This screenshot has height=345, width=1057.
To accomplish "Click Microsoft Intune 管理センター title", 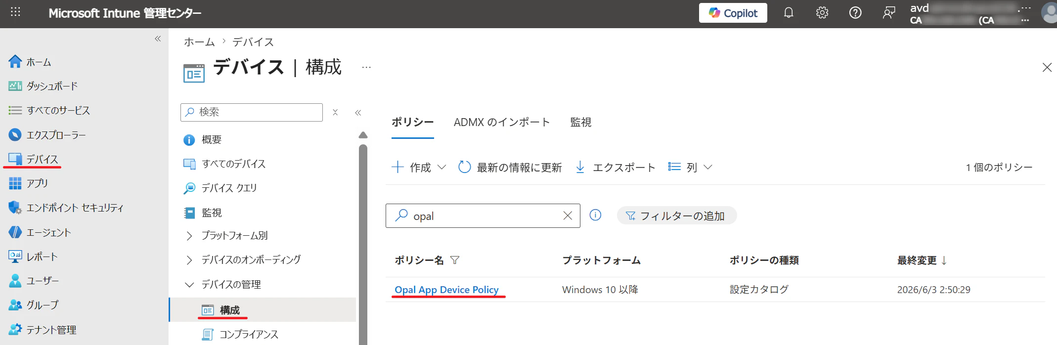I will coord(125,13).
